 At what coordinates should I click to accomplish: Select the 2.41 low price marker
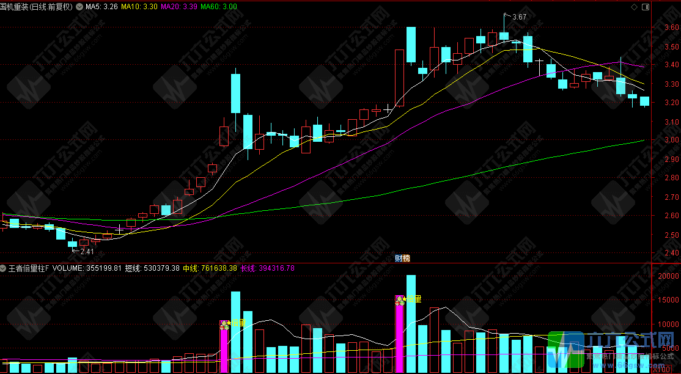[x=87, y=251]
